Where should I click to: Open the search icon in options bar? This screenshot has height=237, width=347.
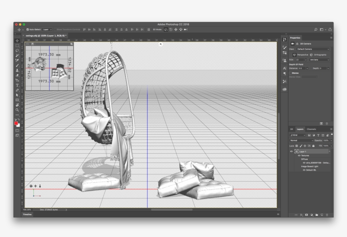click(x=316, y=30)
